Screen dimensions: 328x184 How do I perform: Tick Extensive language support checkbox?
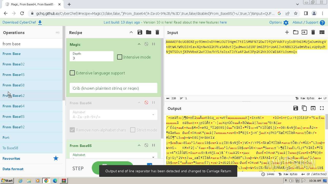pyautogui.click(x=72, y=73)
